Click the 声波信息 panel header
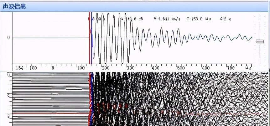This screenshot has width=270, height=126. pos(135,7)
